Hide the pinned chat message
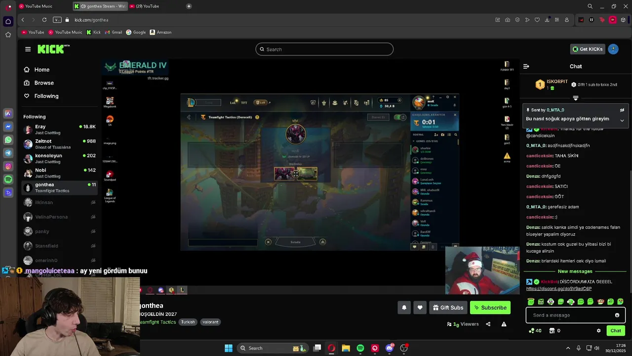This screenshot has height=356, width=632. click(622, 110)
